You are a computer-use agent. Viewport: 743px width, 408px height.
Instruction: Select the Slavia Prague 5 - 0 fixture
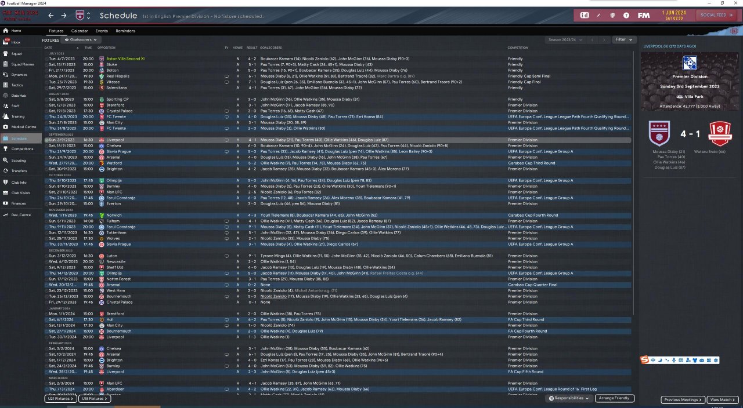(338, 151)
